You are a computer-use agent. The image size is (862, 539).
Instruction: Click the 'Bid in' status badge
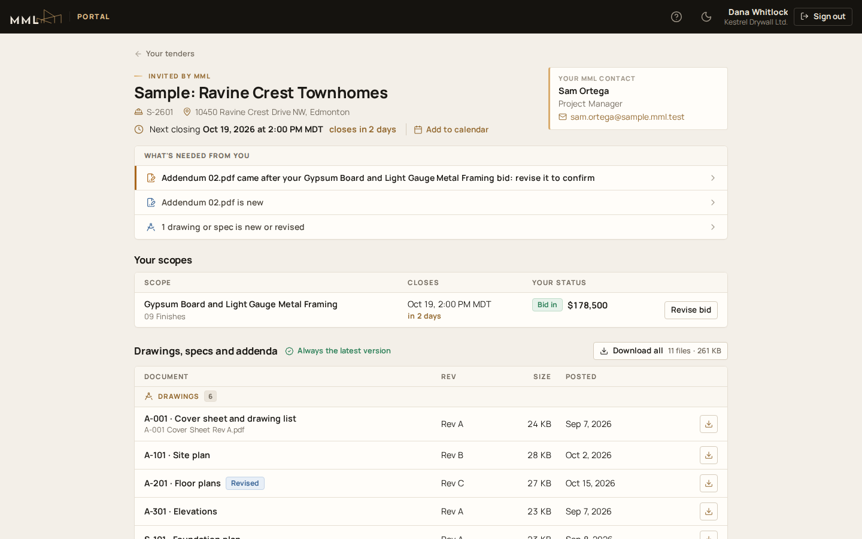(547, 305)
